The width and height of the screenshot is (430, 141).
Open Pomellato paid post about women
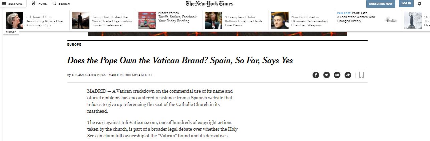click(x=356, y=19)
